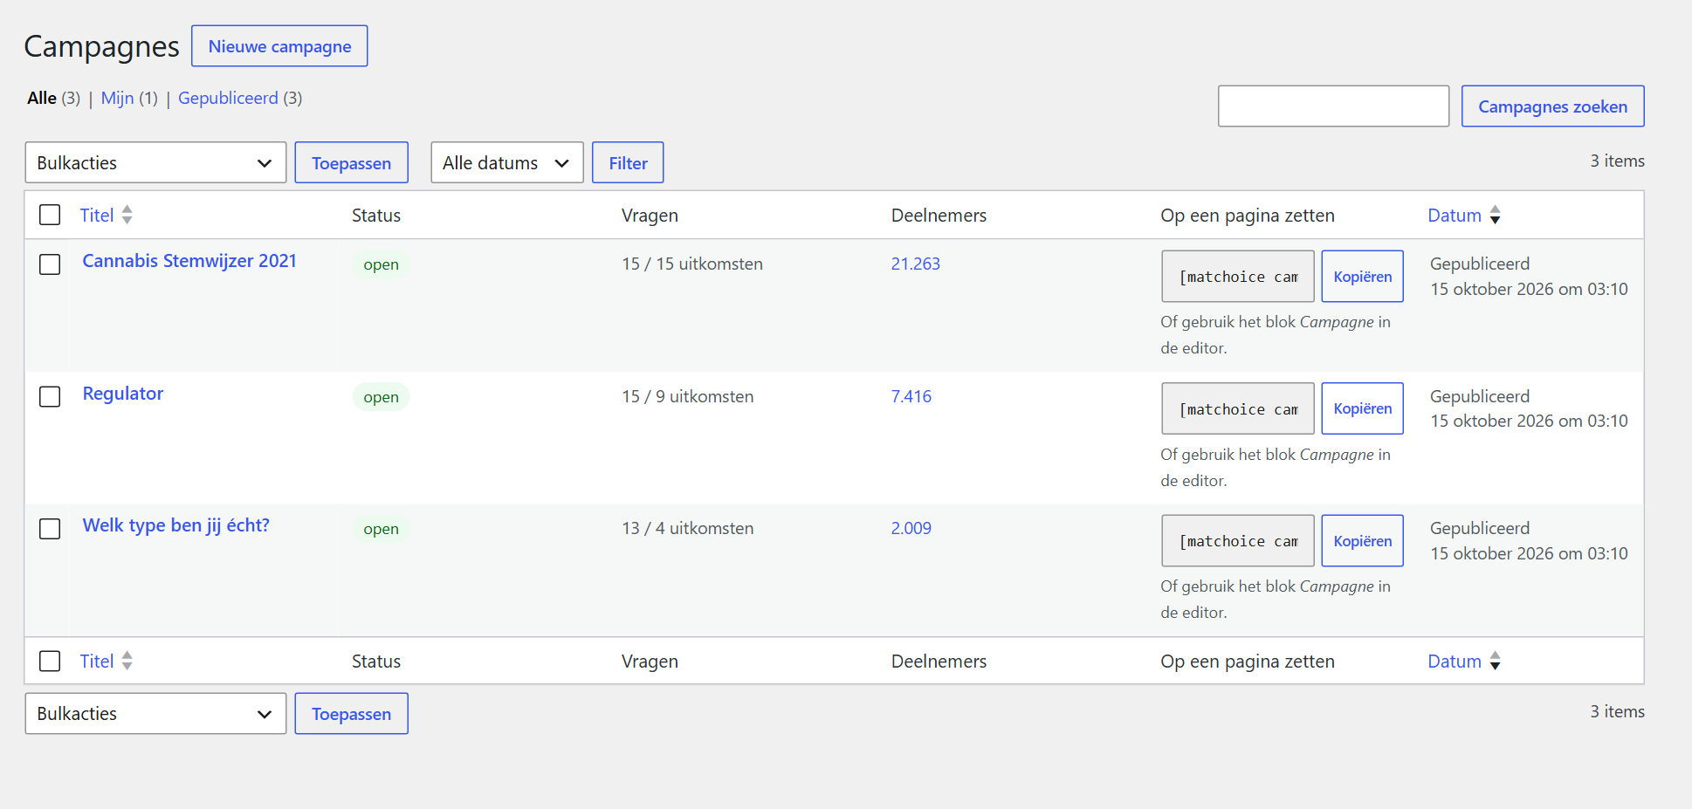
Task: Click shortcode field of Regulator row
Action: pos(1237,408)
